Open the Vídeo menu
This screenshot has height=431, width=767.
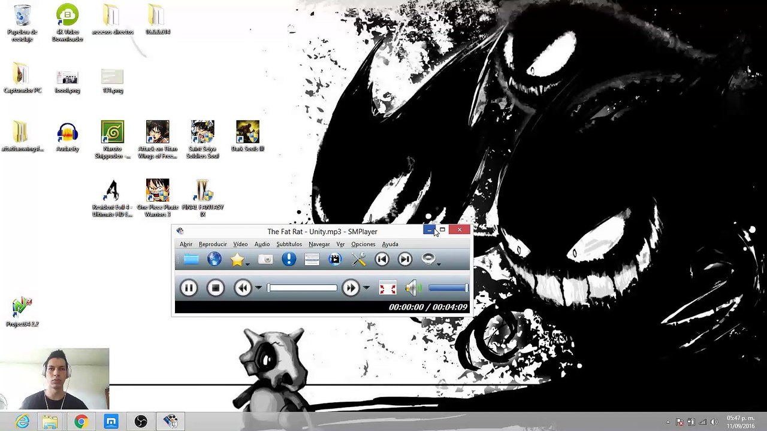coord(240,244)
